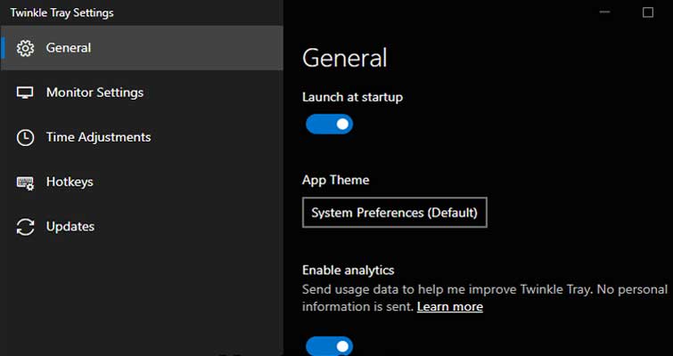Viewport: 673px width, 356px height.
Task: Click the Hotkeys keyboard icon
Action: (25, 183)
